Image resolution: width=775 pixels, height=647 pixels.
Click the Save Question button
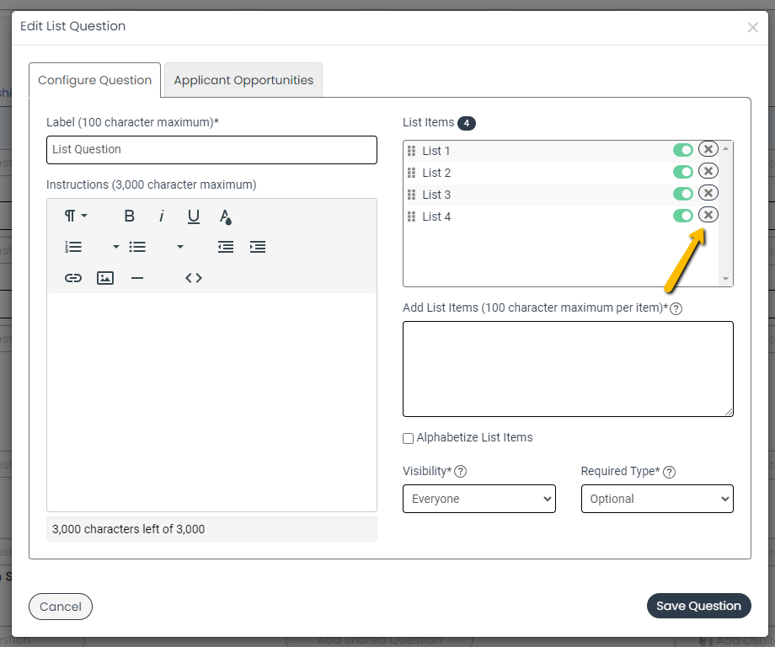[x=698, y=606]
